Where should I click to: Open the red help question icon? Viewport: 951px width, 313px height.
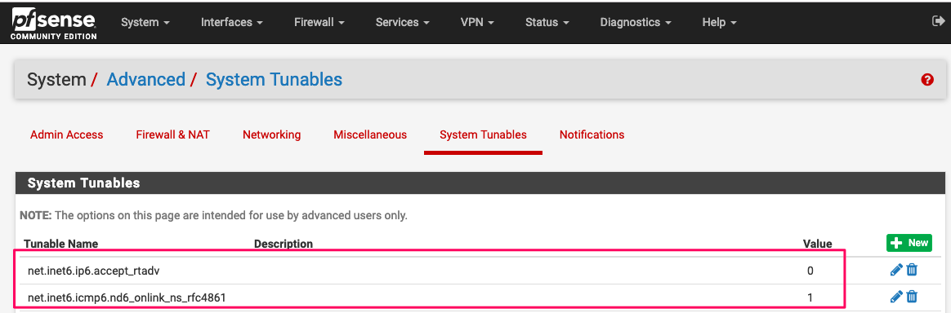[926, 79]
